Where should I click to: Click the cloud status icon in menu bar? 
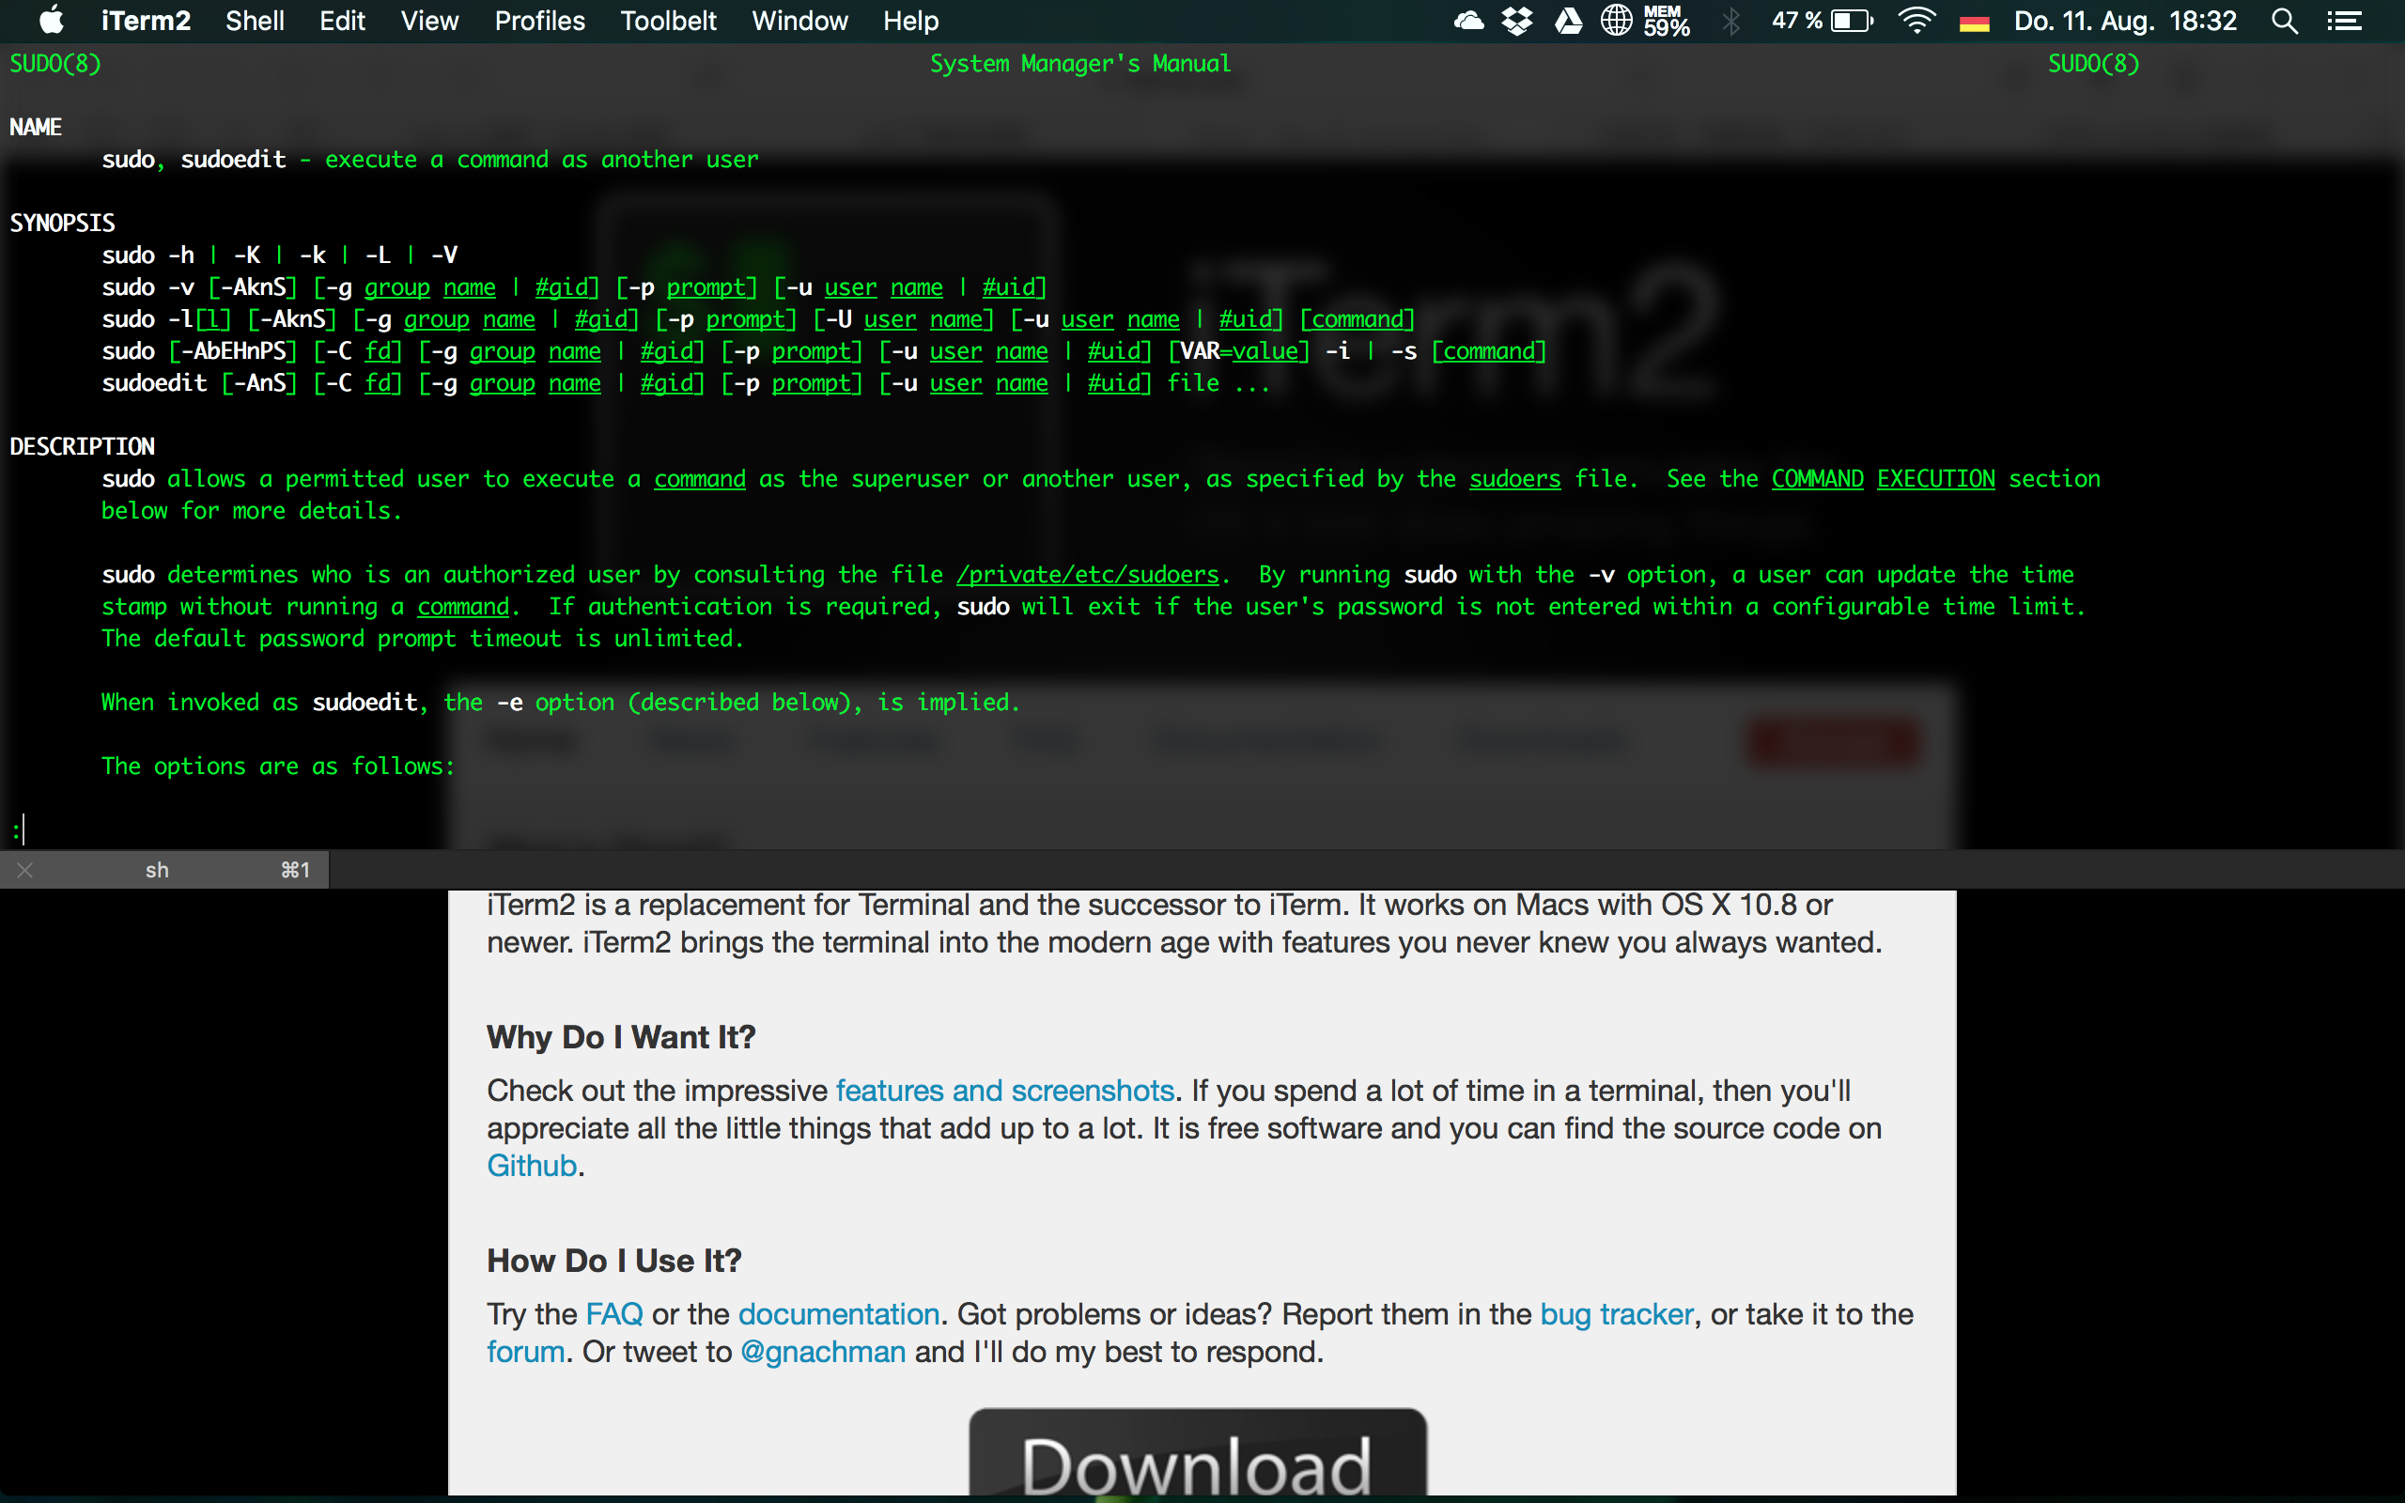click(1467, 21)
